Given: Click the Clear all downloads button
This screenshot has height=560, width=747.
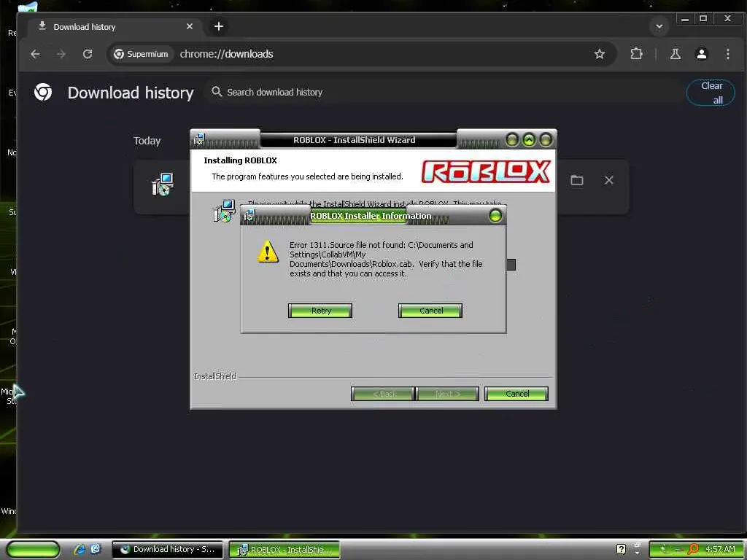Looking at the screenshot, I should (x=711, y=93).
